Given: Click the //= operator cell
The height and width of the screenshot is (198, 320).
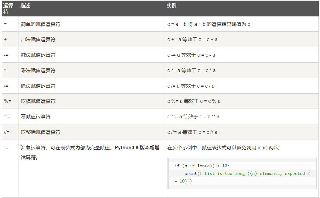Looking at the screenshot, I should pyautogui.click(x=7, y=132).
